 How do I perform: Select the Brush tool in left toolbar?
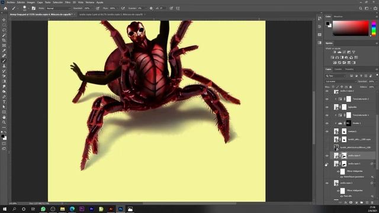[x=4, y=60]
